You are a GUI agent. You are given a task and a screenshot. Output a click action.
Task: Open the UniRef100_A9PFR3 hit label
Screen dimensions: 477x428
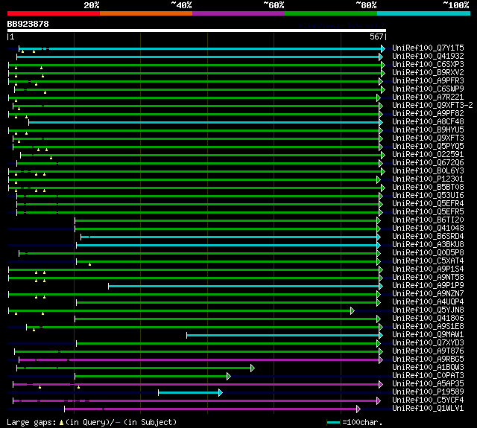pos(428,80)
